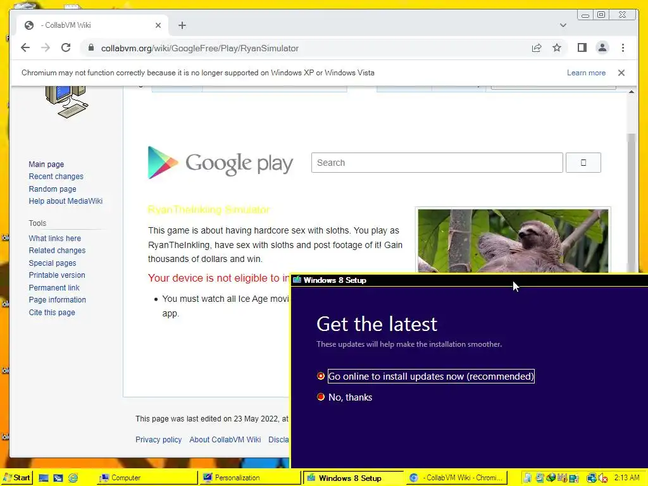
Task: Open Recent changes in sidebar
Action: [x=56, y=177]
